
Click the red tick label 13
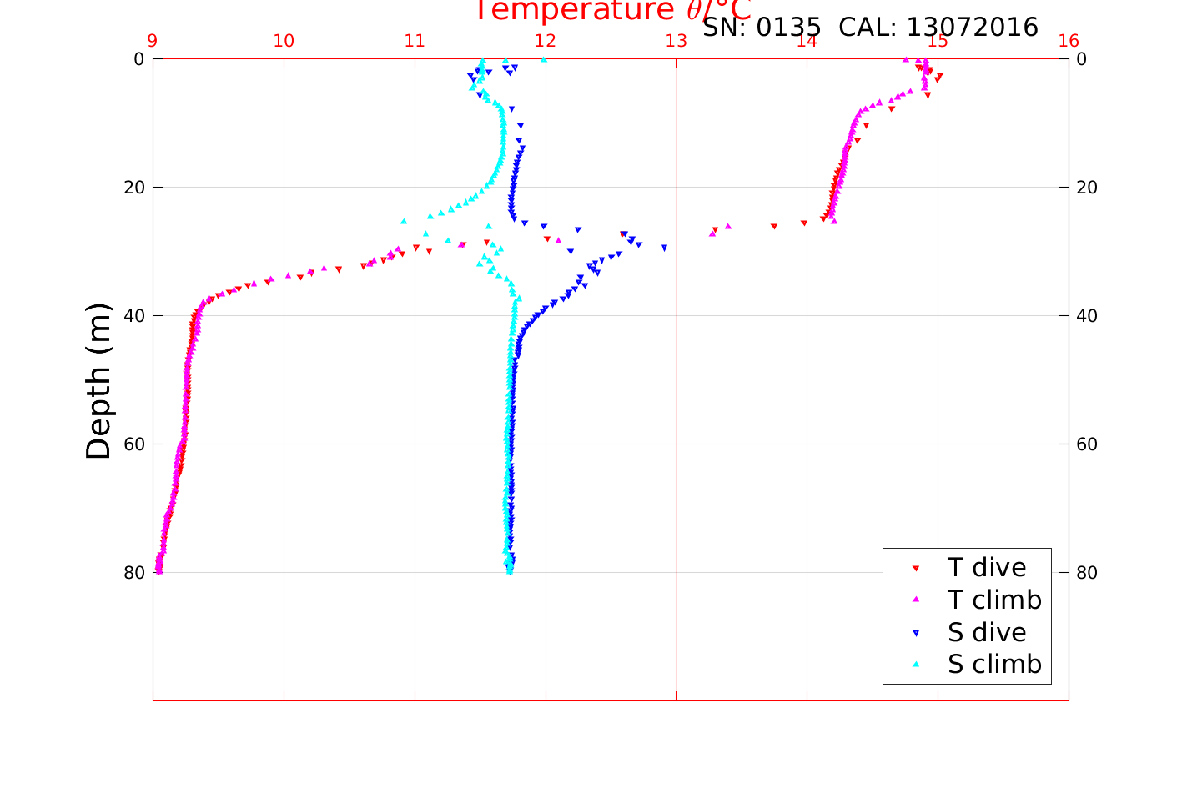point(676,41)
